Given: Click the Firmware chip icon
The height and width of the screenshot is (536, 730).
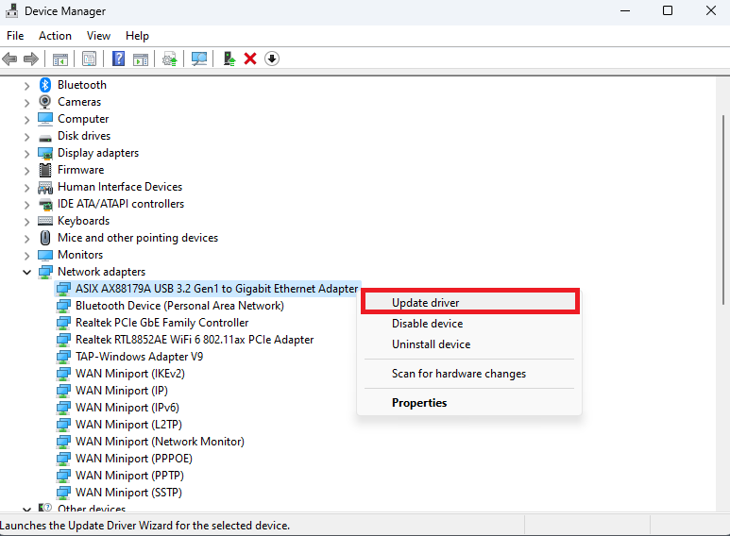Looking at the screenshot, I should (x=45, y=170).
